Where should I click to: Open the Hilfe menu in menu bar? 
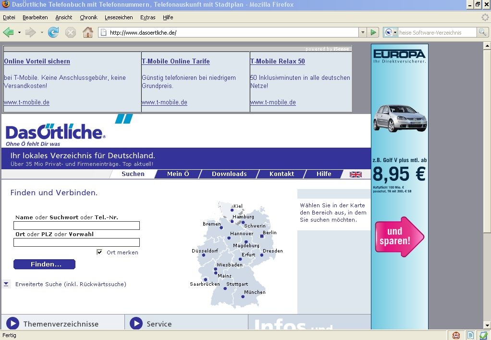coord(168,17)
